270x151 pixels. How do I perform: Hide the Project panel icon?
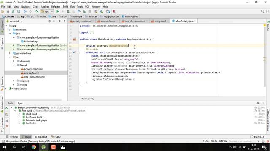click(x=65, y=21)
